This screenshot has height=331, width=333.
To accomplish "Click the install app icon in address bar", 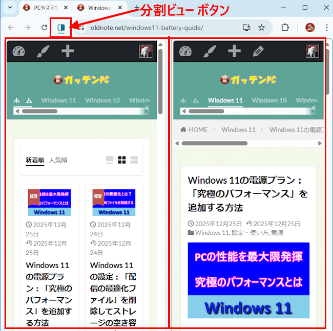I will (246, 28).
